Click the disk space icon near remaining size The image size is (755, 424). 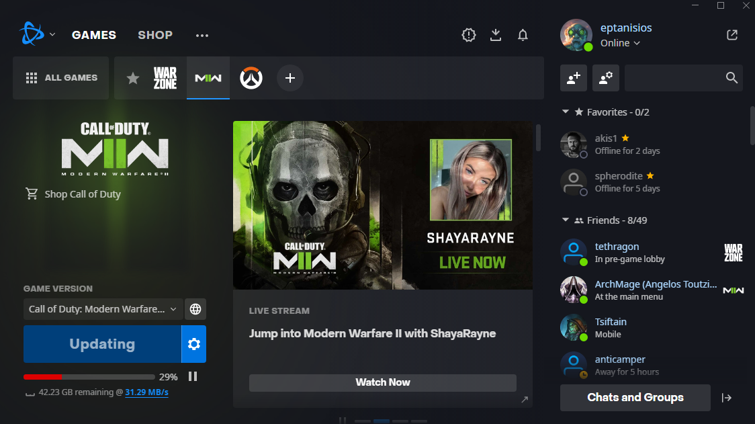click(30, 393)
